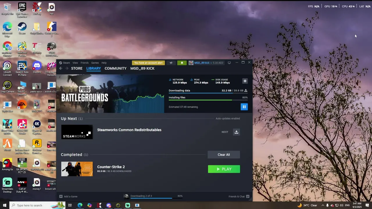Click the Auto-updates enabled label
The height and width of the screenshot is (209, 372).
228,118
